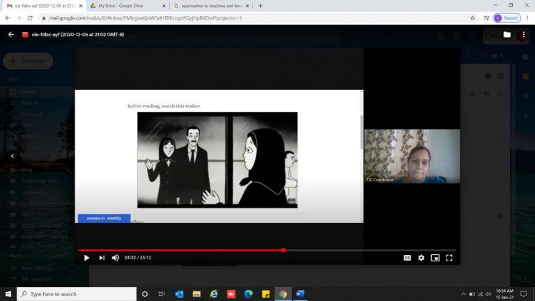Switch to approaches to teaching Google tab

210,6
